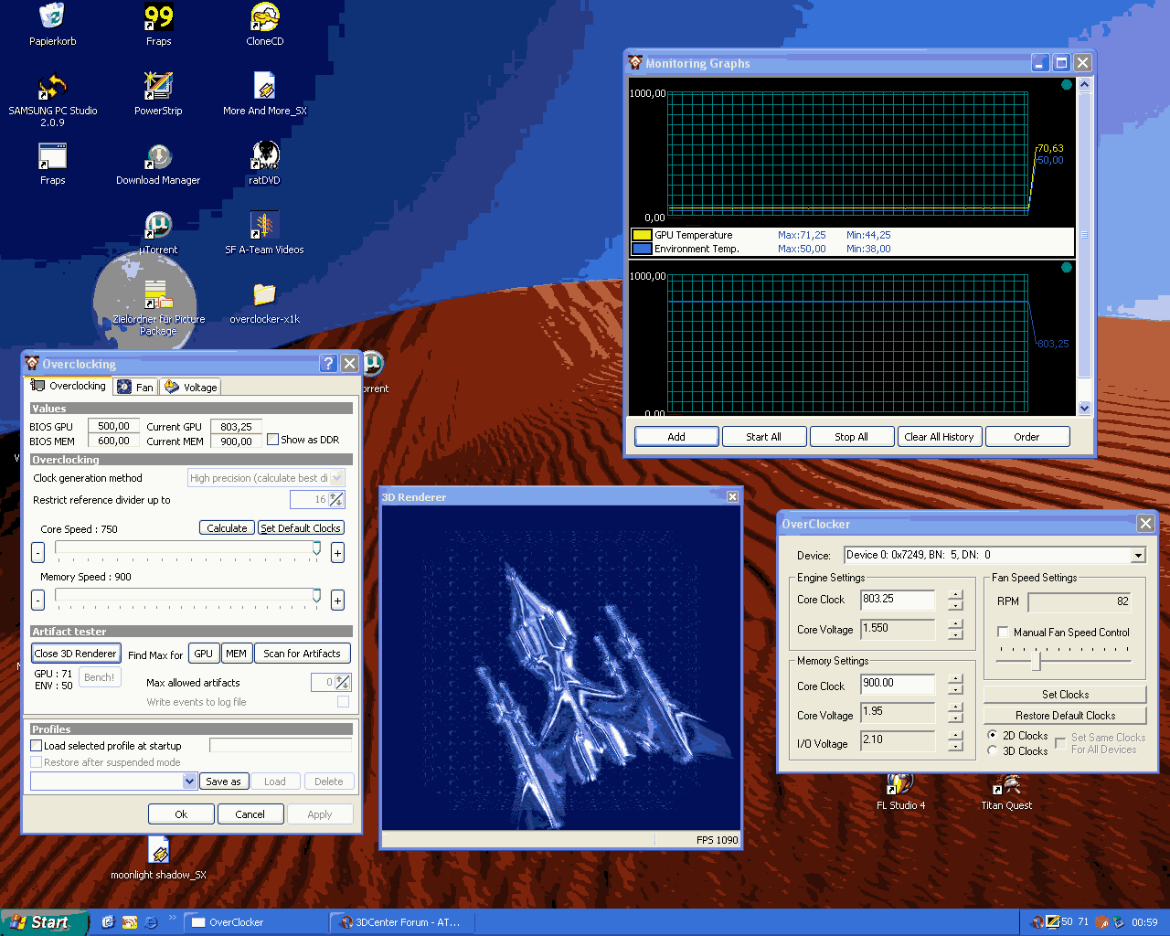Increase Engine Core Clock with up arrow

point(955,595)
